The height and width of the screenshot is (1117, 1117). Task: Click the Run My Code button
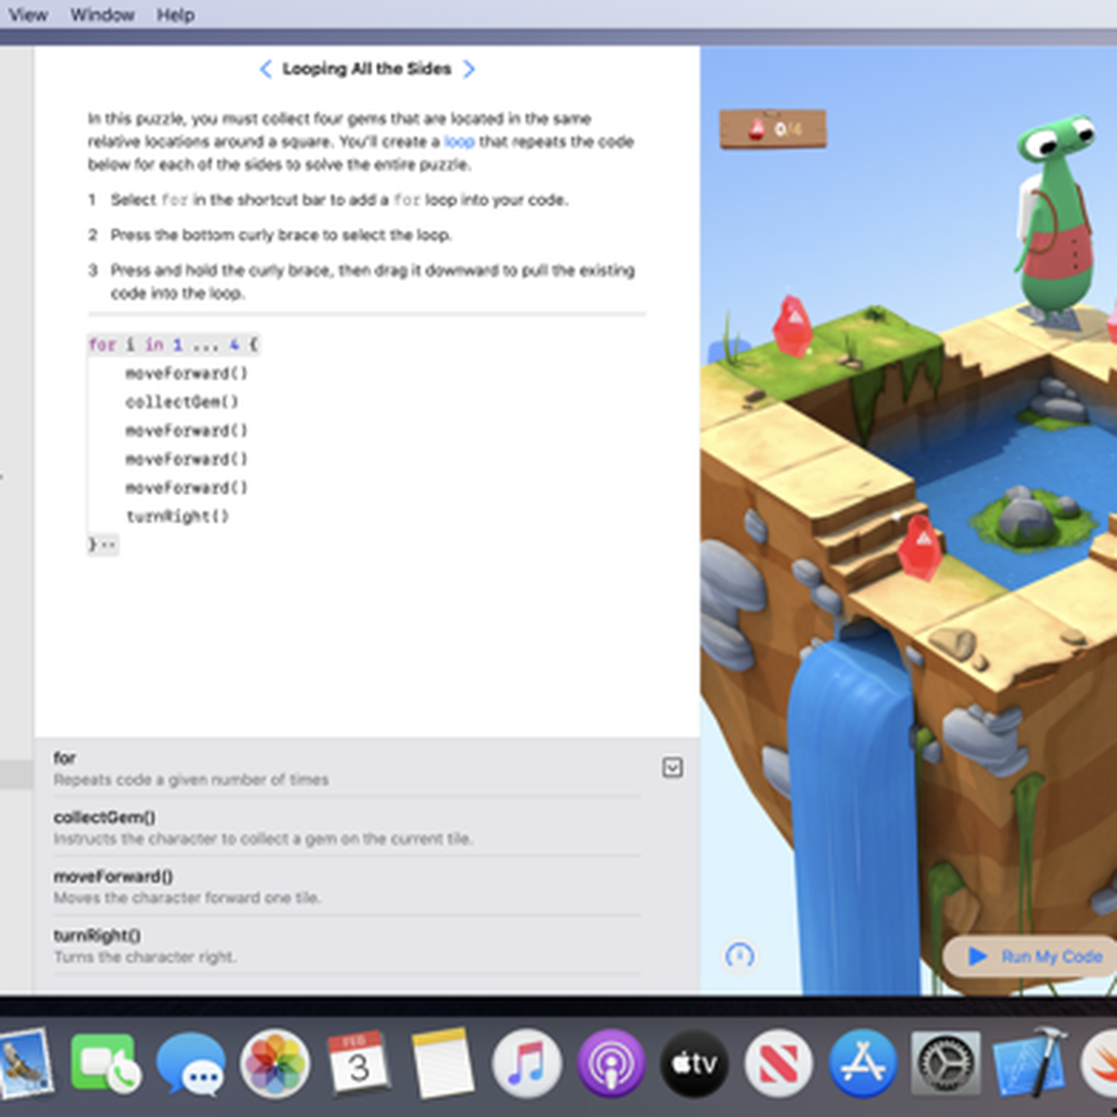coord(1033,956)
